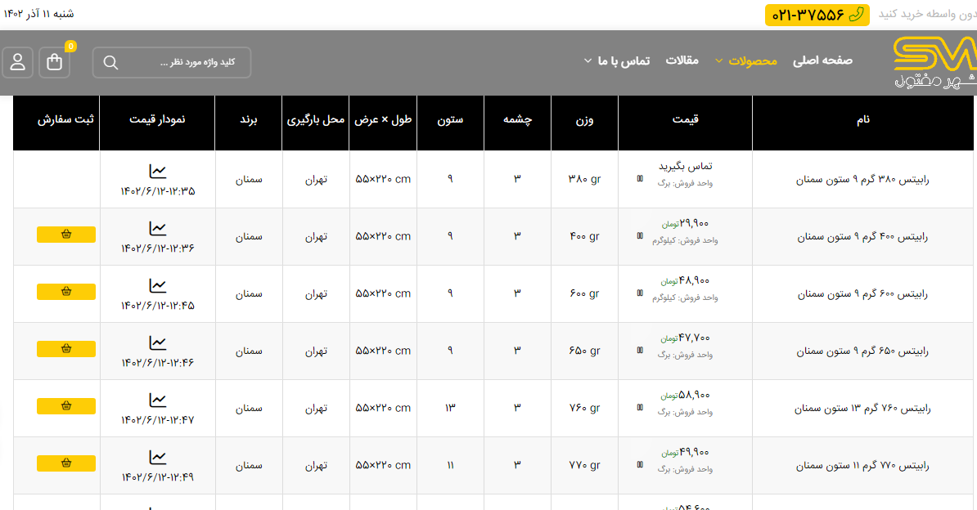The height and width of the screenshot is (510, 977).
Task: Click the phone icon beside 021-37556
Action: coord(856,15)
